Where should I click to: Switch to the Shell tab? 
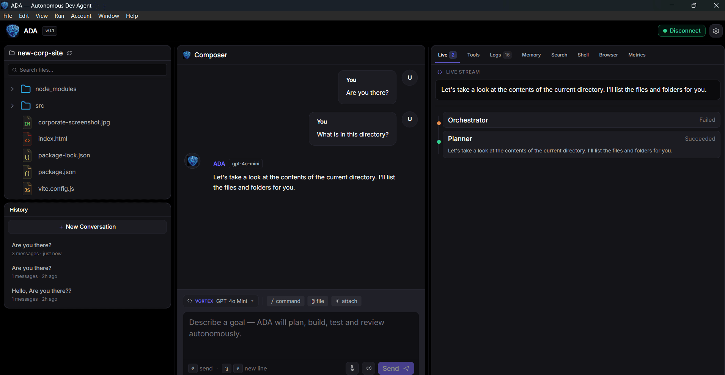583,55
